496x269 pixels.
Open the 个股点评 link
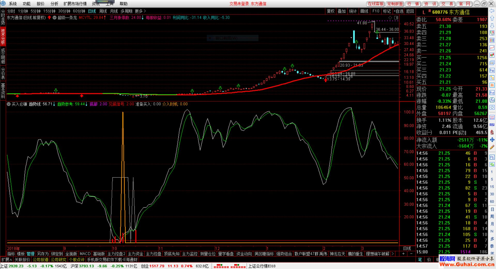click(x=77, y=259)
